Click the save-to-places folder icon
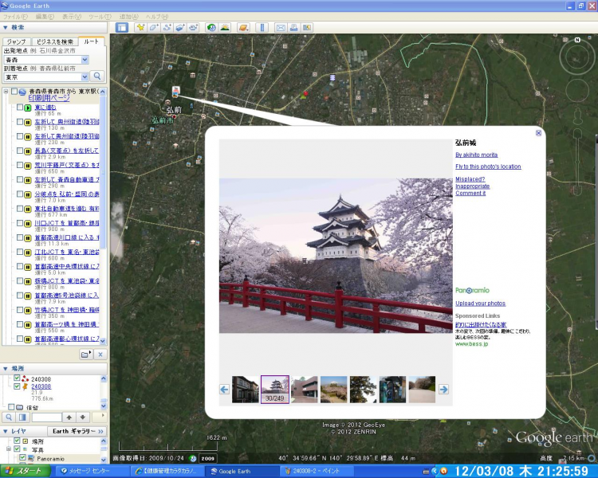 (87, 355)
